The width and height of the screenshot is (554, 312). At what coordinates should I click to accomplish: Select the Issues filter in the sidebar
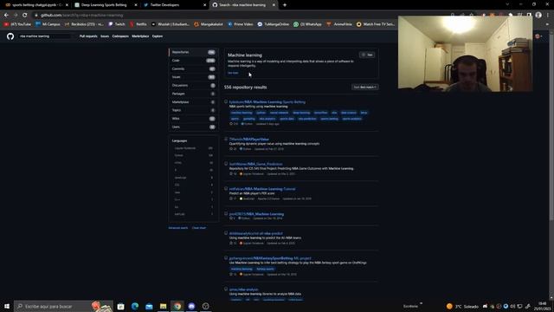coord(193,77)
